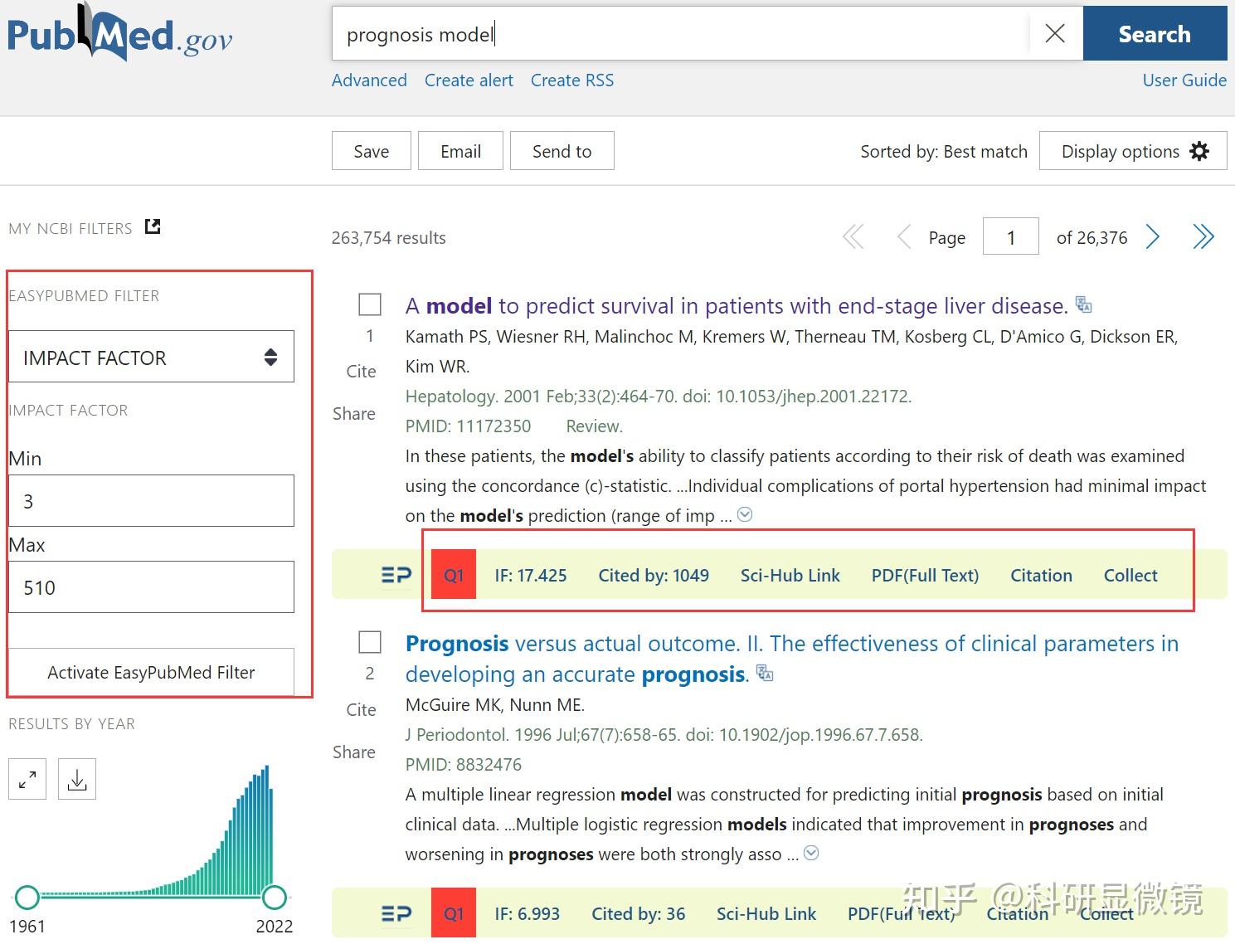This screenshot has width=1235, height=949.
Task: Open Sci-Hub Link for first result
Action: (790, 574)
